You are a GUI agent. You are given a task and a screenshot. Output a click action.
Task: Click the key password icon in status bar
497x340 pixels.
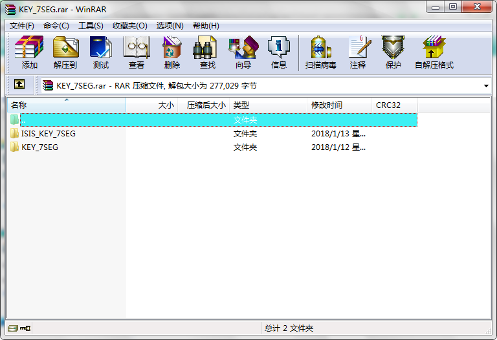pos(25,328)
